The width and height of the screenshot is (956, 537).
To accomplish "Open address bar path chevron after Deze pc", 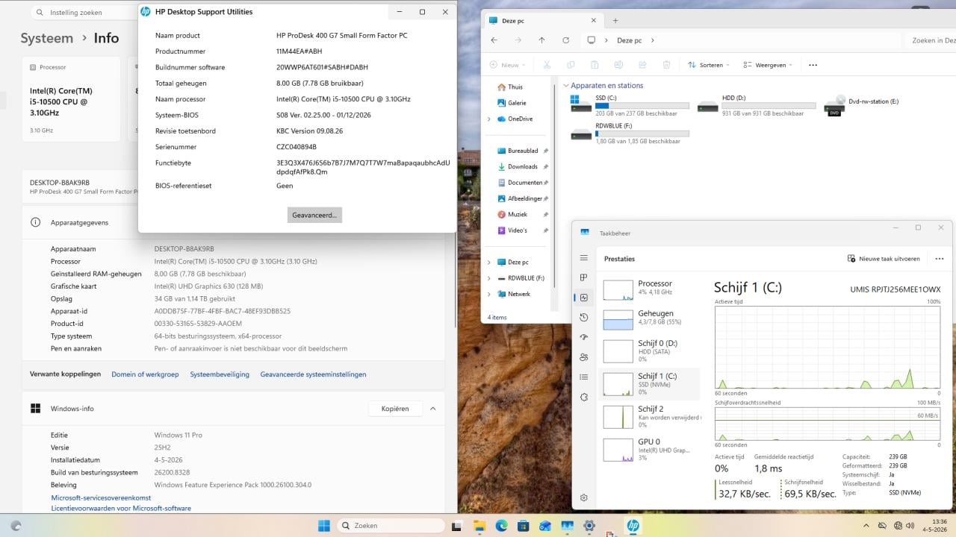I will [x=652, y=40].
